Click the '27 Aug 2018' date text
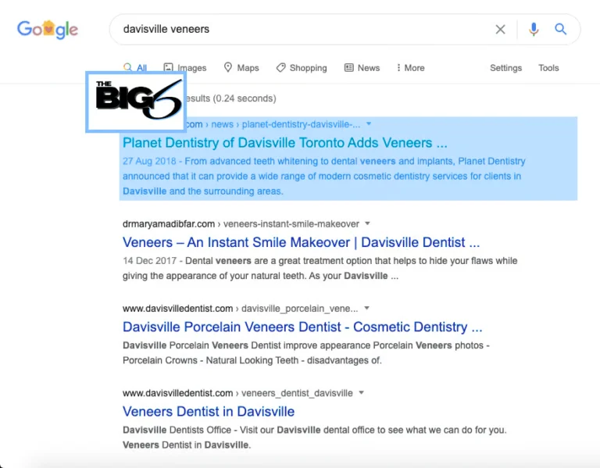Image resolution: width=600 pixels, height=468 pixels. (149, 161)
